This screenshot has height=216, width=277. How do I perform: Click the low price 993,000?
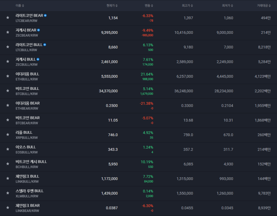pyautogui.click(x=226, y=179)
